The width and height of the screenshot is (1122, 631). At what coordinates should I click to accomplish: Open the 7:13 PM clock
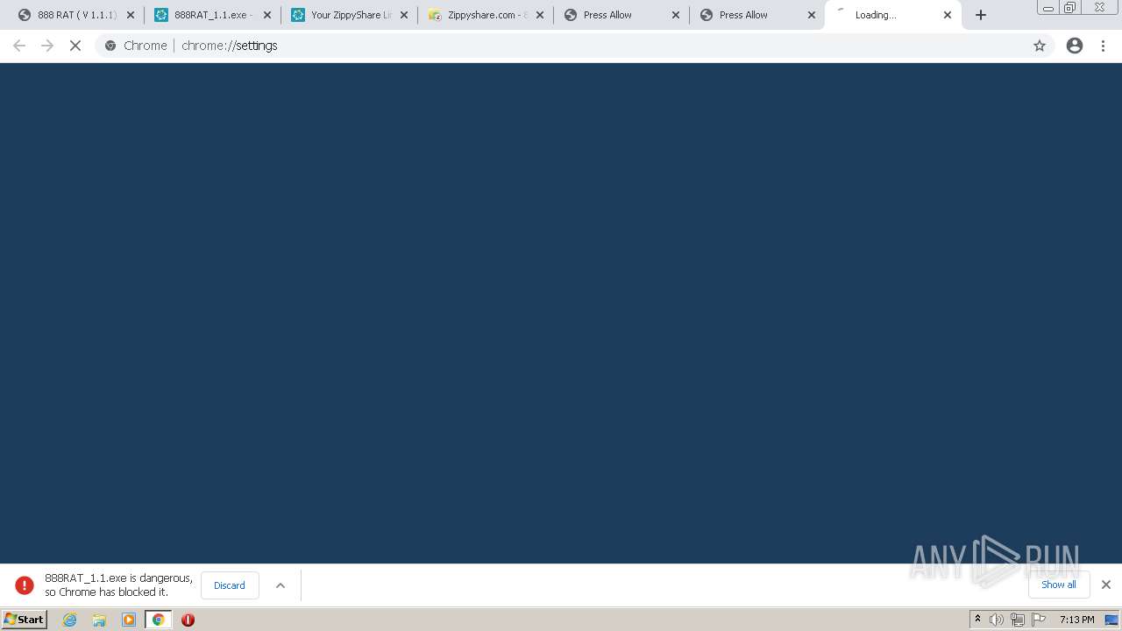coord(1076,620)
